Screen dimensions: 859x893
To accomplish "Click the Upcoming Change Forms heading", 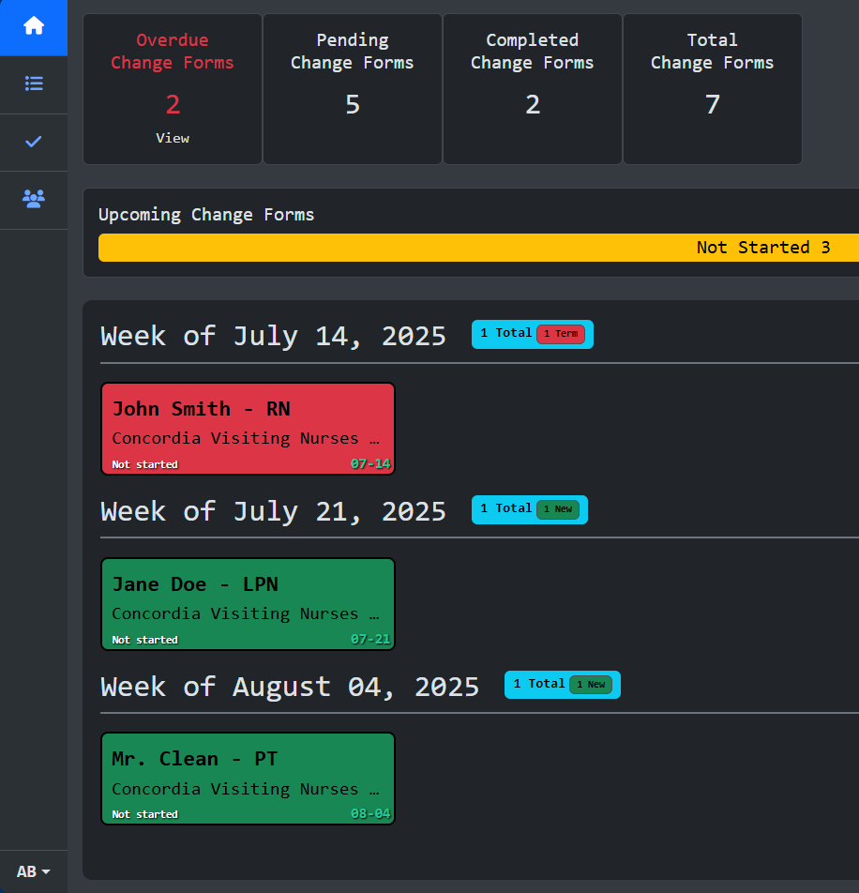I will [x=206, y=215].
